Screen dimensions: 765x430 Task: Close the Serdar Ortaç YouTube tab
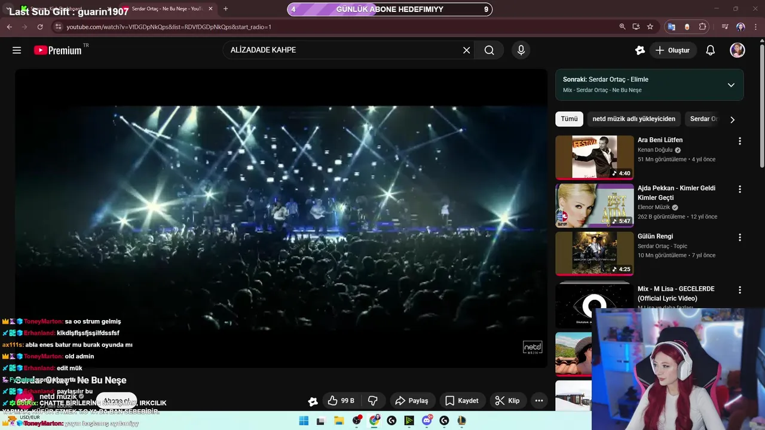210,9
